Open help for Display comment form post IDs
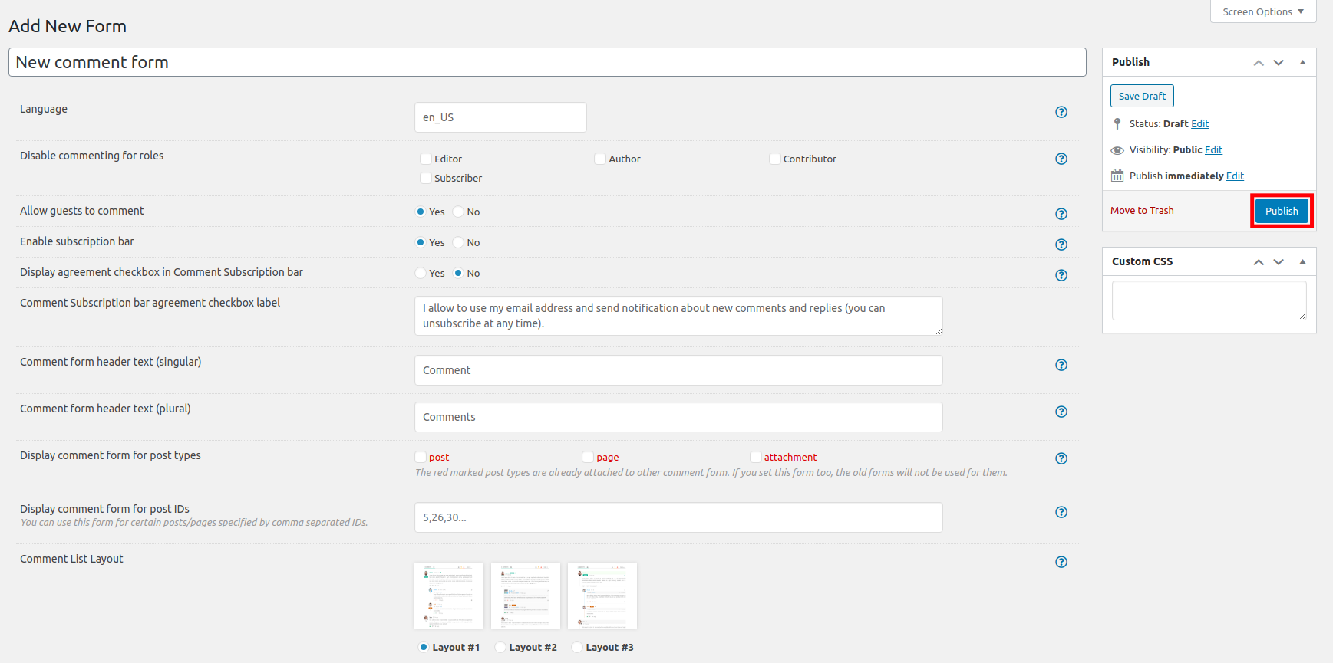This screenshot has width=1333, height=663. tap(1061, 512)
